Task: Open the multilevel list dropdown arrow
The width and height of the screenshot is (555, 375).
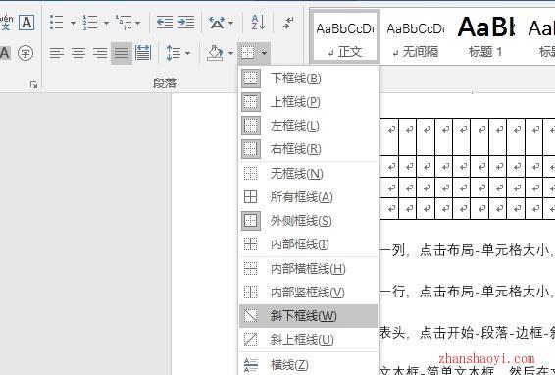Action: (x=137, y=23)
